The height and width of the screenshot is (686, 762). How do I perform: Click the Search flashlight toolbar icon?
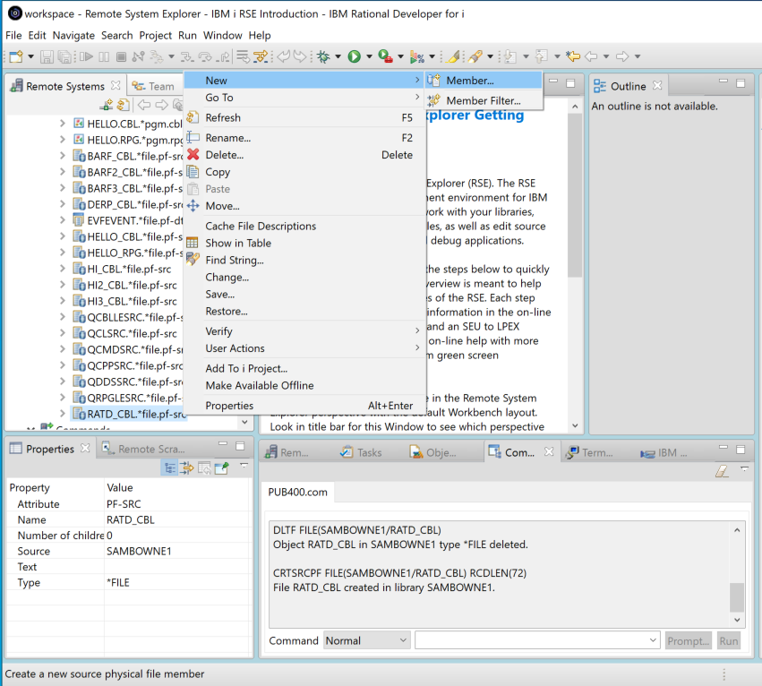pyautogui.click(x=475, y=57)
